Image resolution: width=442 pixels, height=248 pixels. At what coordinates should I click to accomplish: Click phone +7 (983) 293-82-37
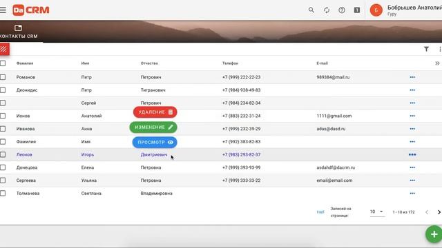(x=241, y=154)
